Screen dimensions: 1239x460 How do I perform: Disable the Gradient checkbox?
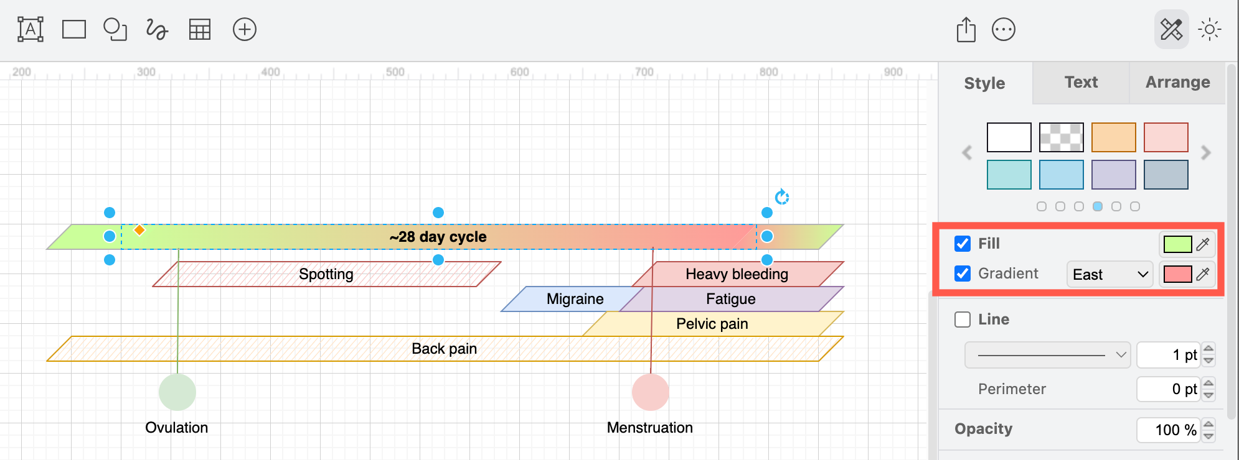point(962,274)
